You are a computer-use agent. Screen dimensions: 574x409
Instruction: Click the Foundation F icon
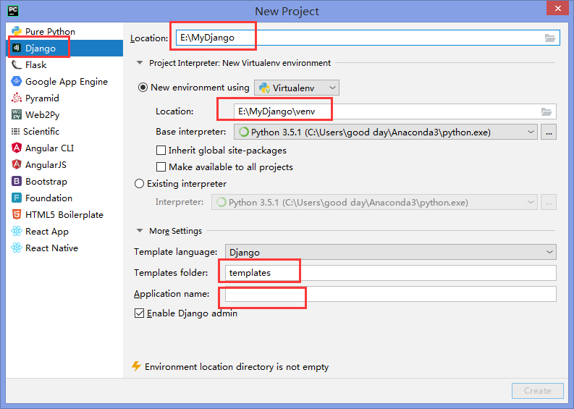(17, 198)
